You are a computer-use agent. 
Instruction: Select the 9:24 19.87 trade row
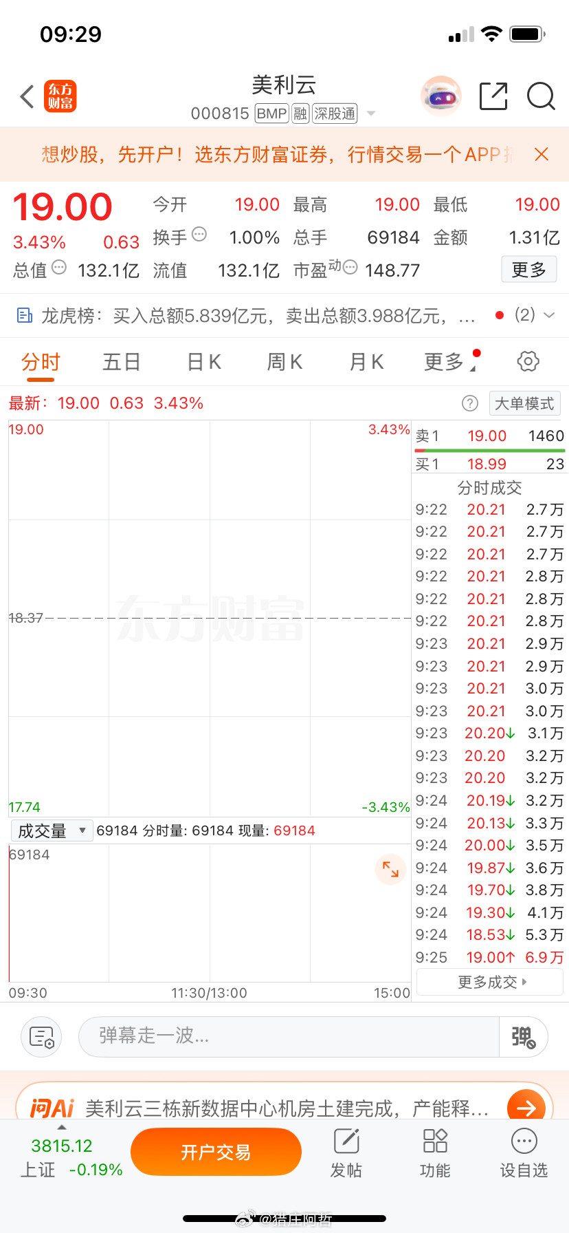click(x=489, y=868)
